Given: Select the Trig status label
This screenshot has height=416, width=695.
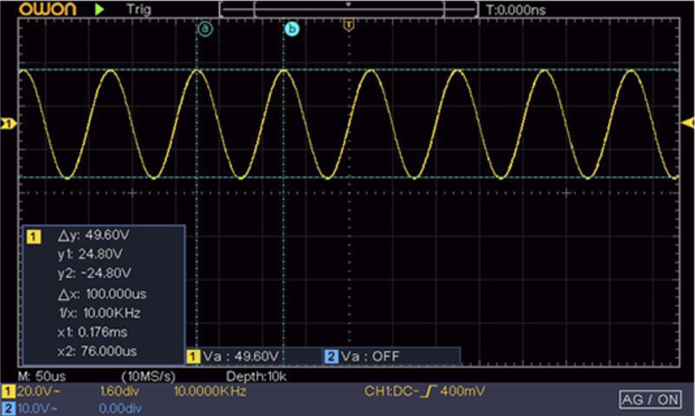Looking at the screenshot, I should pyautogui.click(x=138, y=9).
